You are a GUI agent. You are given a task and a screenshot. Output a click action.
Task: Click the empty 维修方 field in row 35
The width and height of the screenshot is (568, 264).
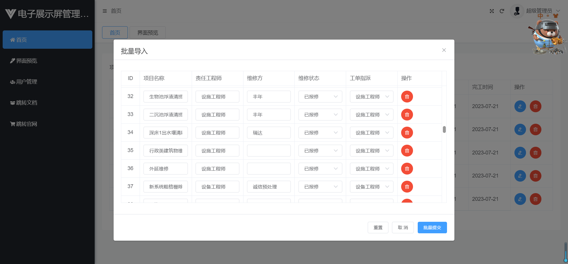[x=269, y=151]
